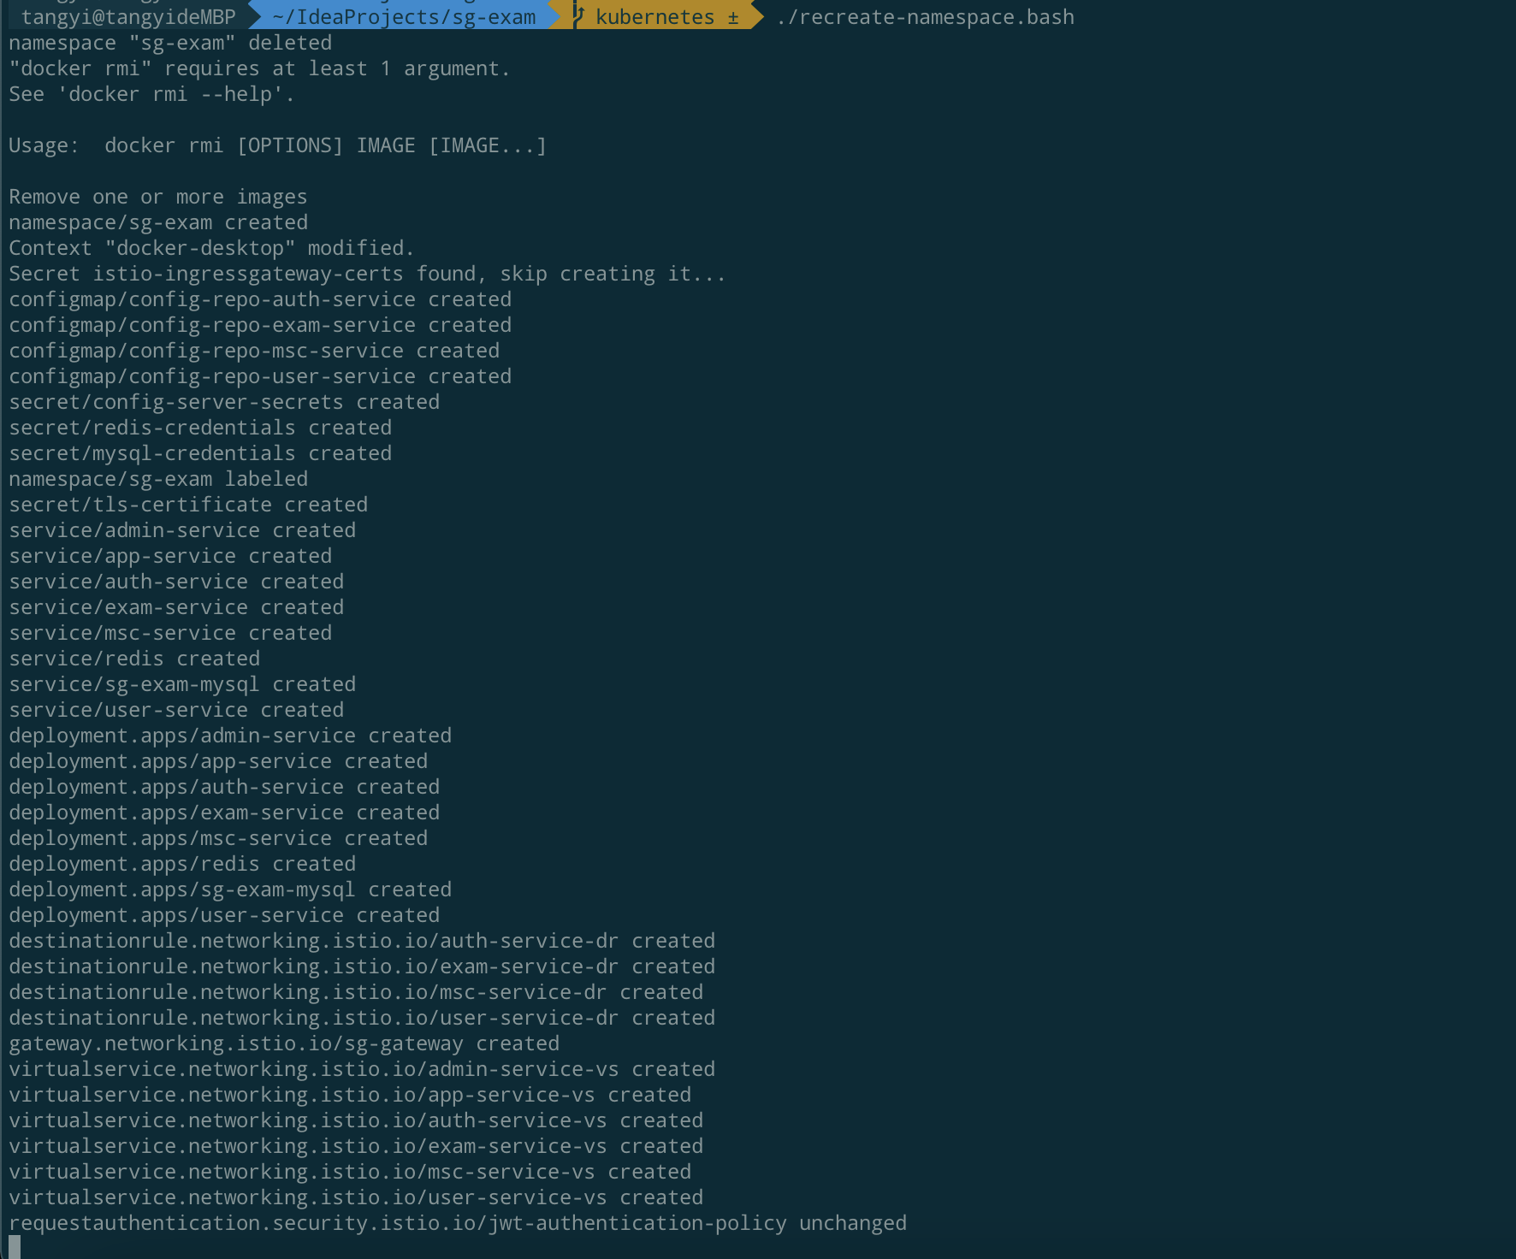Click the destinationrule auth-service-dr created line
1516x1259 pixels.
click(x=362, y=941)
